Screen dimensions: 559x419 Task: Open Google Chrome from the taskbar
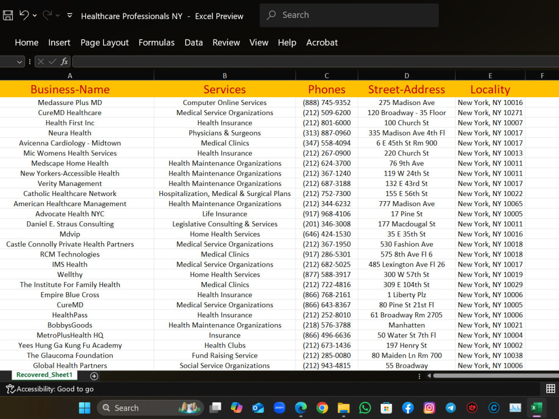[322, 408]
